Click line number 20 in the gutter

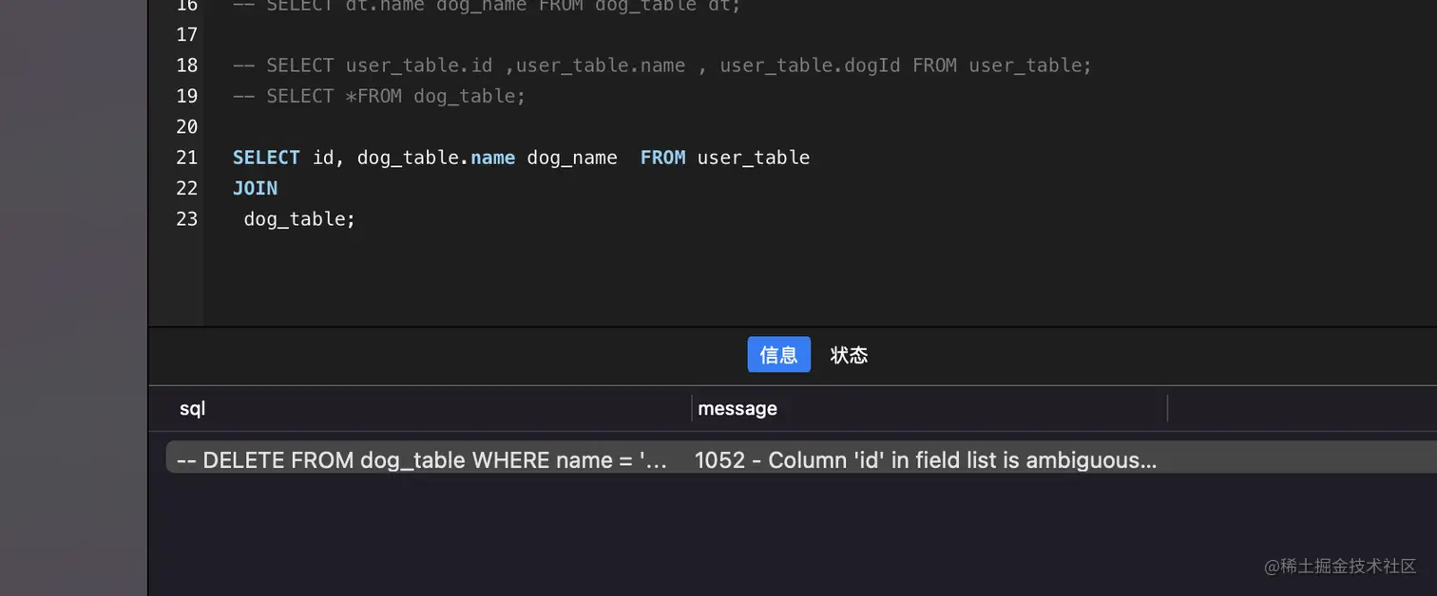[x=186, y=126]
